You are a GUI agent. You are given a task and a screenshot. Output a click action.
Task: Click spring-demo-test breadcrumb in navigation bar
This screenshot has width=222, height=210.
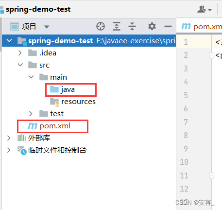[38, 9]
